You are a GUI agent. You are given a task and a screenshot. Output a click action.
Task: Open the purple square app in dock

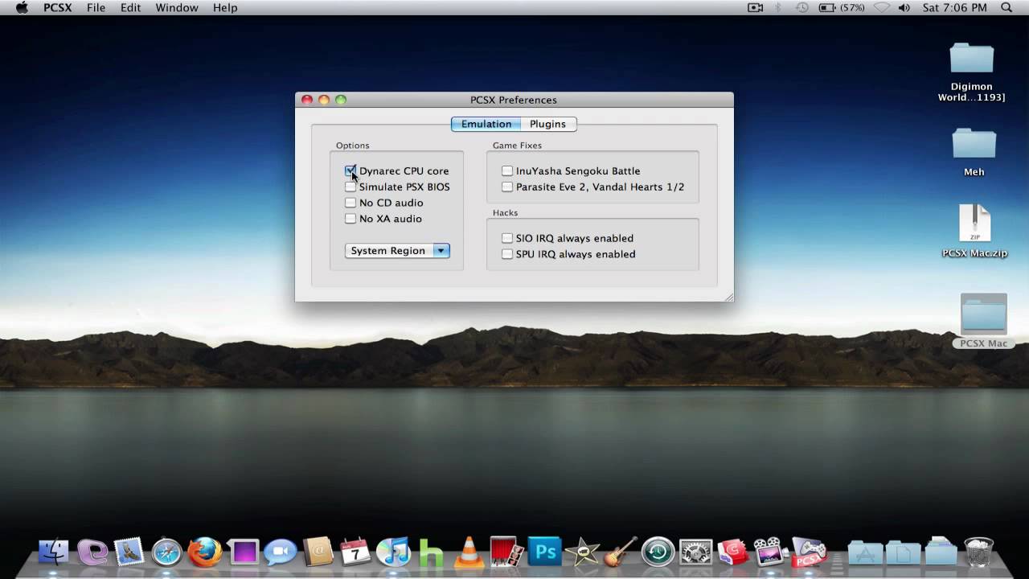[x=243, y=552]
